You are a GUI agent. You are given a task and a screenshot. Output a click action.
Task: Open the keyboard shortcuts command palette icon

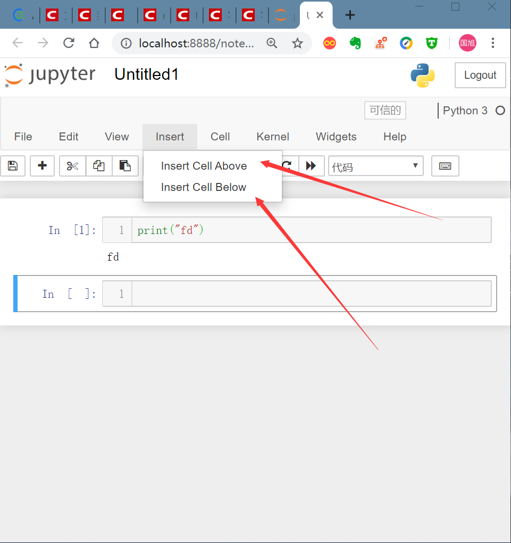[x=445, y=166]
